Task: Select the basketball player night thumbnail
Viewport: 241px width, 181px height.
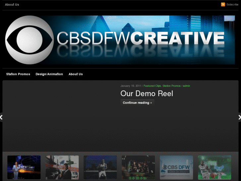Action: click(x=100, y=167)
